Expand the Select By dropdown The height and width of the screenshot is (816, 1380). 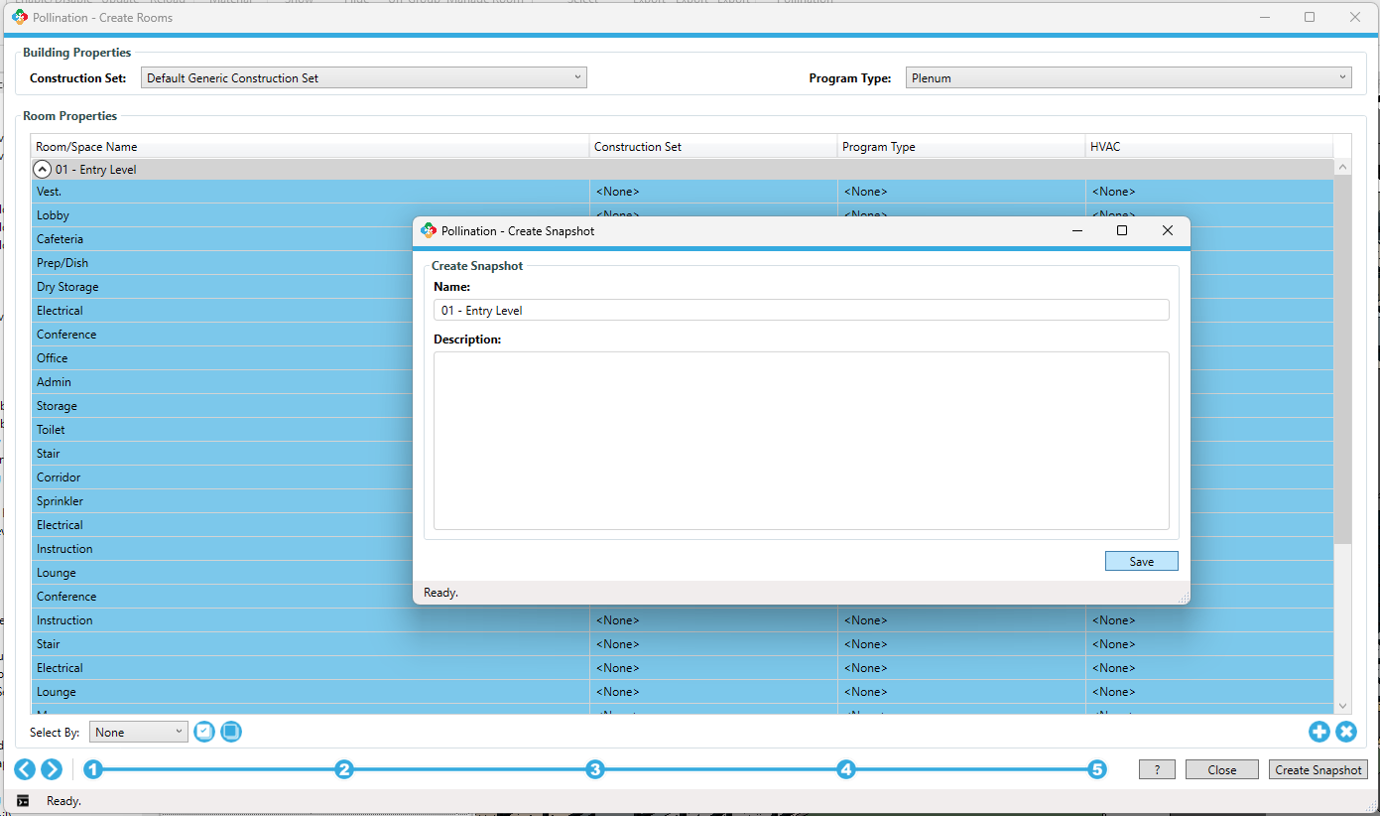point(138,732)
